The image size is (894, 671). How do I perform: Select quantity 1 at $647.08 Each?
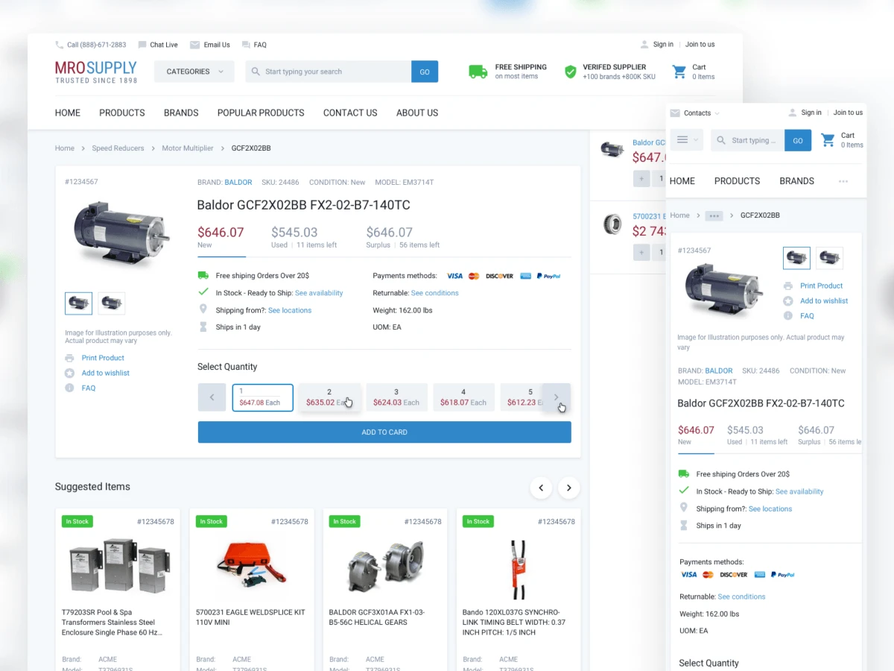click(x=262, y=397)
